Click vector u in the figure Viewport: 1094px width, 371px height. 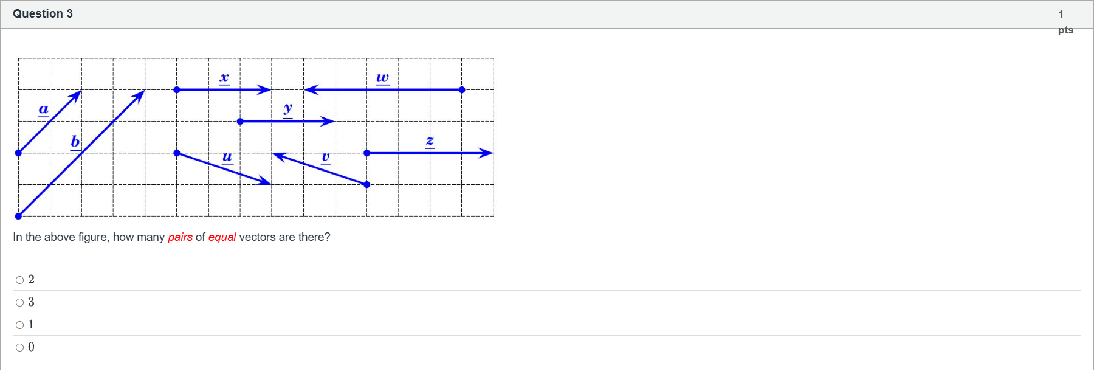pyautogui.click(x=222, y=167)
